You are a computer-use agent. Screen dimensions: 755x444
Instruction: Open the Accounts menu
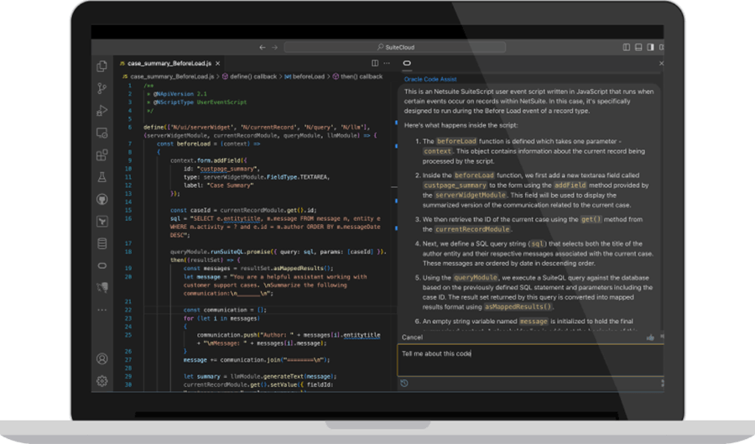102,358
